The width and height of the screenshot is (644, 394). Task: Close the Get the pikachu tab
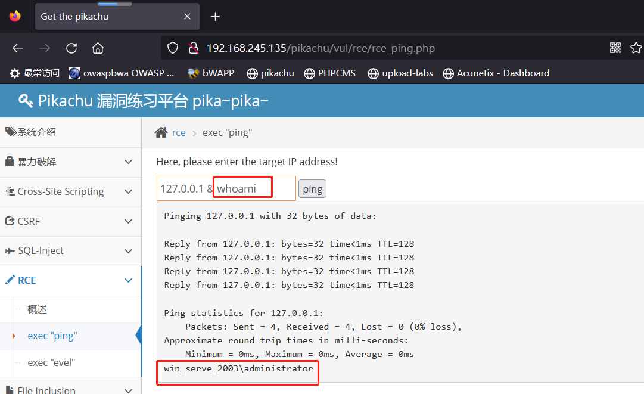187,17
